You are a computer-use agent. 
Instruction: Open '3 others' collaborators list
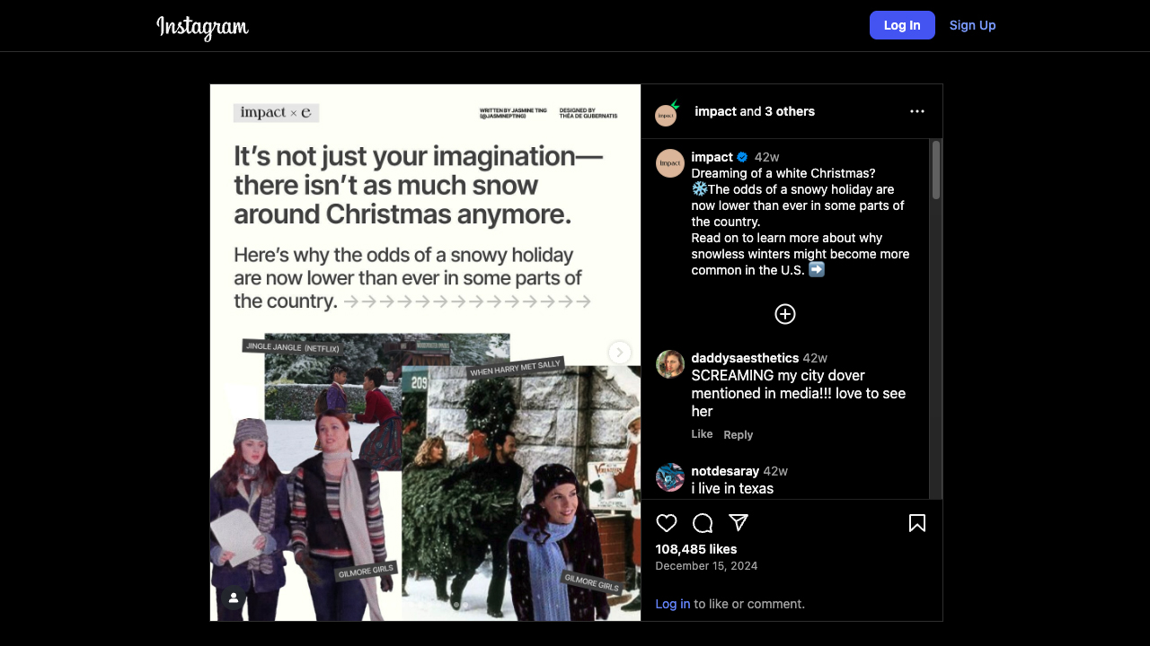coord(790,111)
